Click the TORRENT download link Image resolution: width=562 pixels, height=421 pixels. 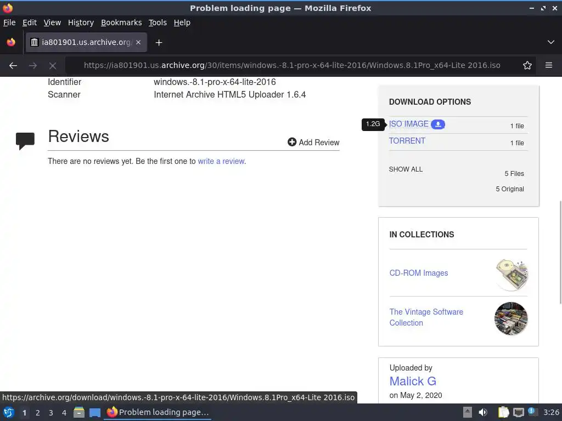click(x=407, y=141)
